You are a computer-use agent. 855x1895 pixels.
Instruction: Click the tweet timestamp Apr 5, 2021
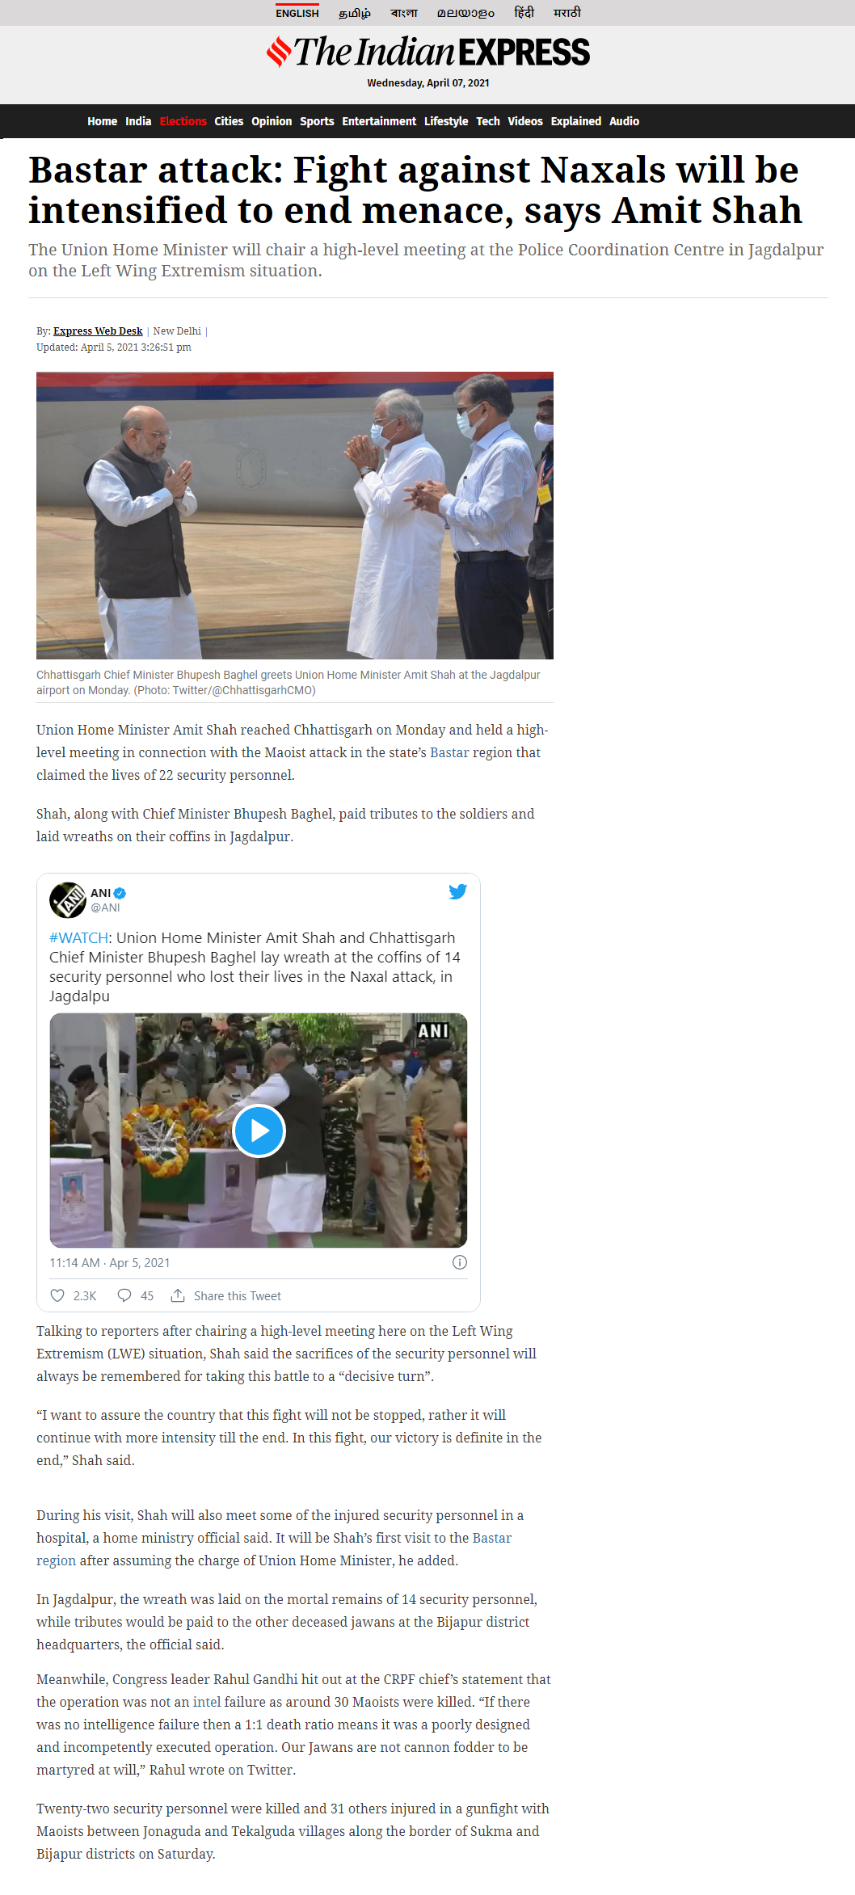point(110,1262)
